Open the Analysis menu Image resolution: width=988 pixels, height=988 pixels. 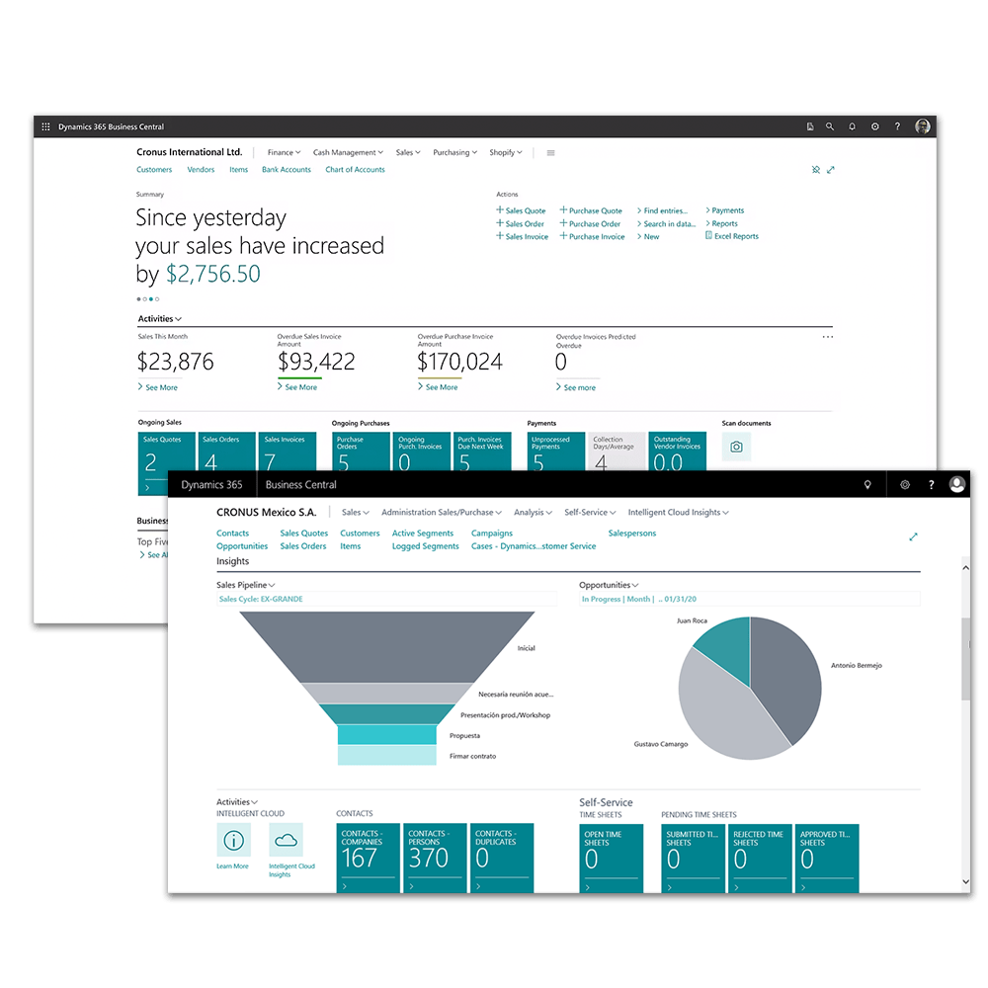[x=533, y=512]
